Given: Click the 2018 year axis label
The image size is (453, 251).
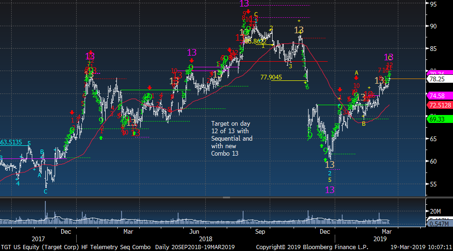Looking at the screenshot, I should pos(205,239).
